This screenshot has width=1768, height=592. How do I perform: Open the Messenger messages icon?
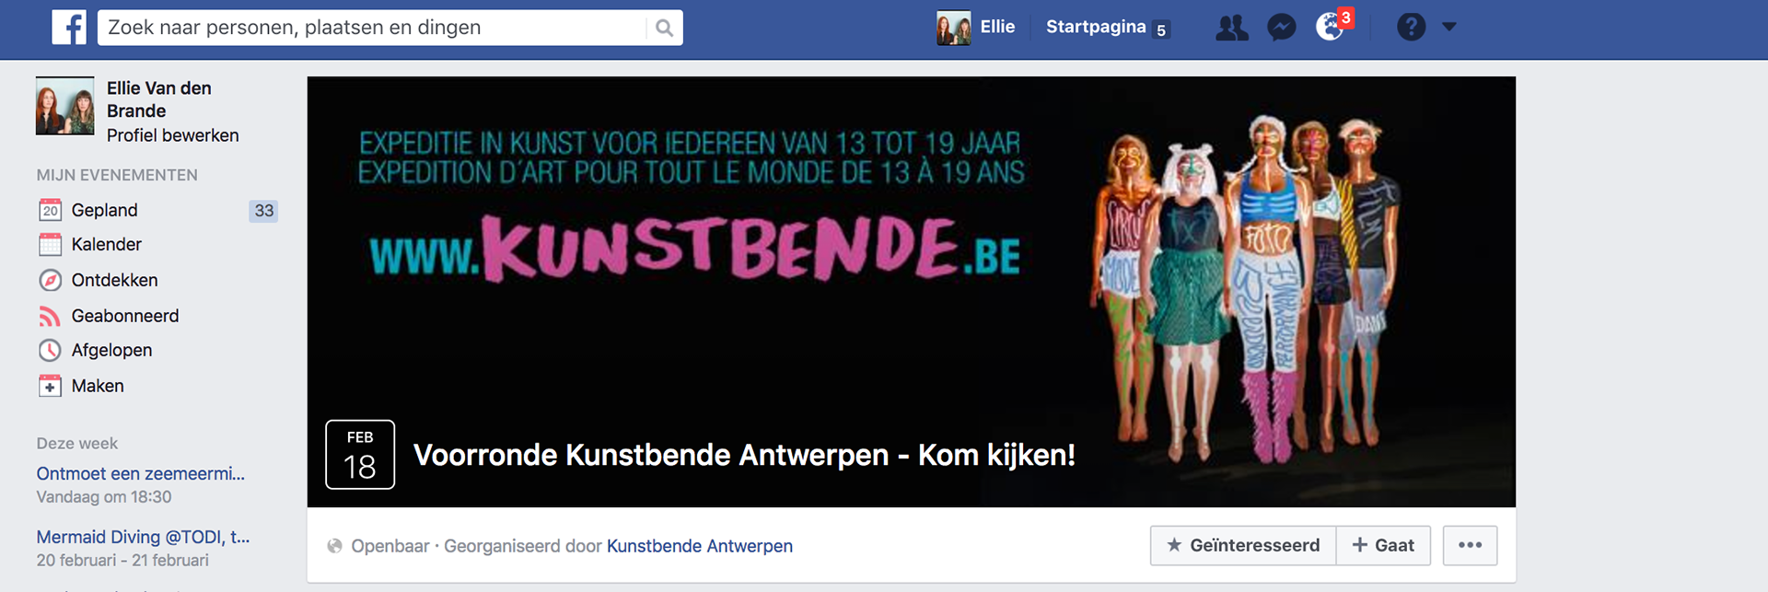(x=1281, y=28)
